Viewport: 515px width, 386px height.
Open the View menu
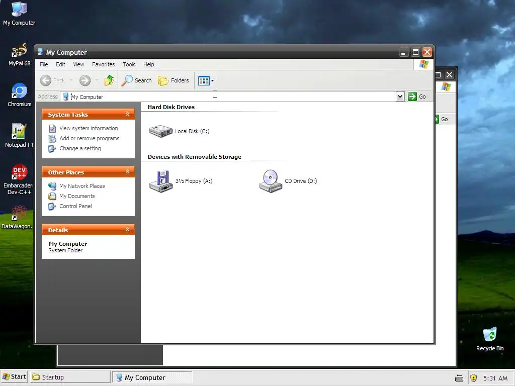[x=78, y=64]
